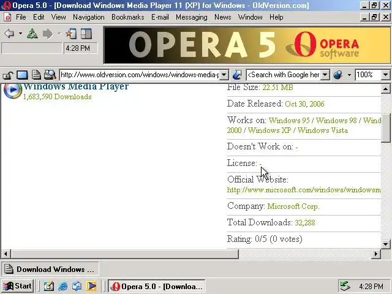
Task: Open print preview with the magnifier icon
Action: click(x=50, y=75)
